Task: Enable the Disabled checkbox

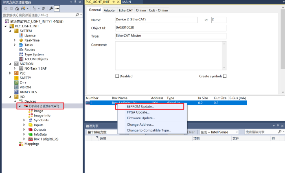Action: tap(117, 76)
